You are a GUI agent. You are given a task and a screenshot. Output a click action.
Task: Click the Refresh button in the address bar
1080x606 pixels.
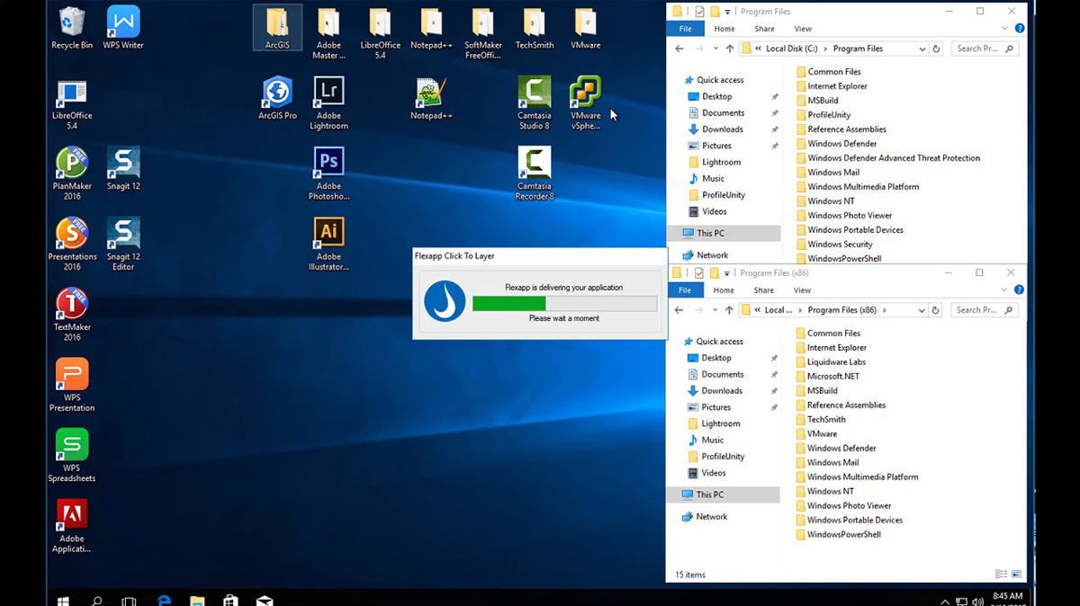(x=936, y=49)
